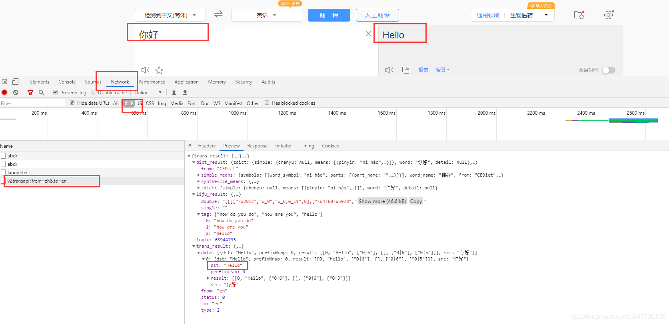Toggle the network filter funnel icon
669x324 pixels.
click(x=30, y=92)
